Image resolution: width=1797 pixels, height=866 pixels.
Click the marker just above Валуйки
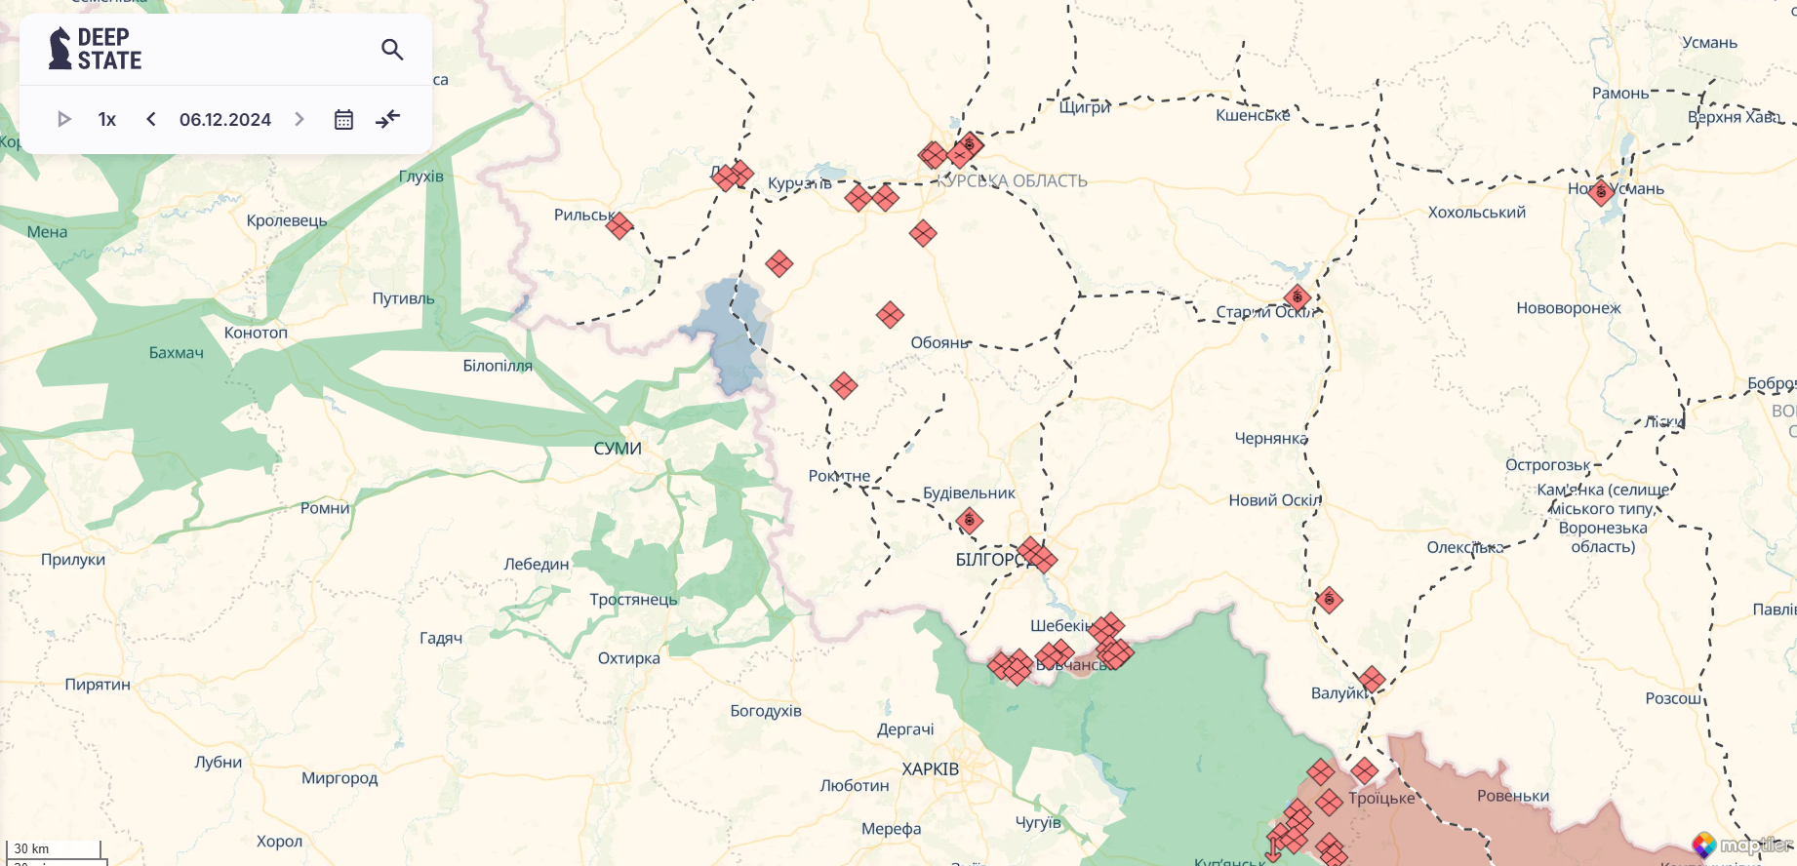coord(1372,680)
